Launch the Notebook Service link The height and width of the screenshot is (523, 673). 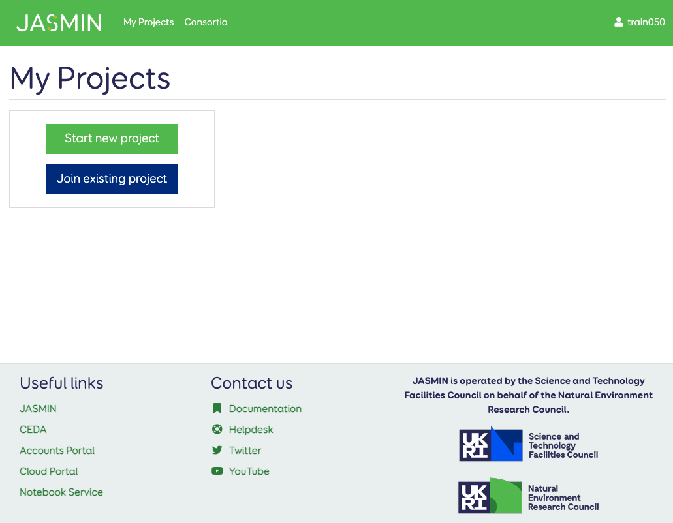[61, 492]
